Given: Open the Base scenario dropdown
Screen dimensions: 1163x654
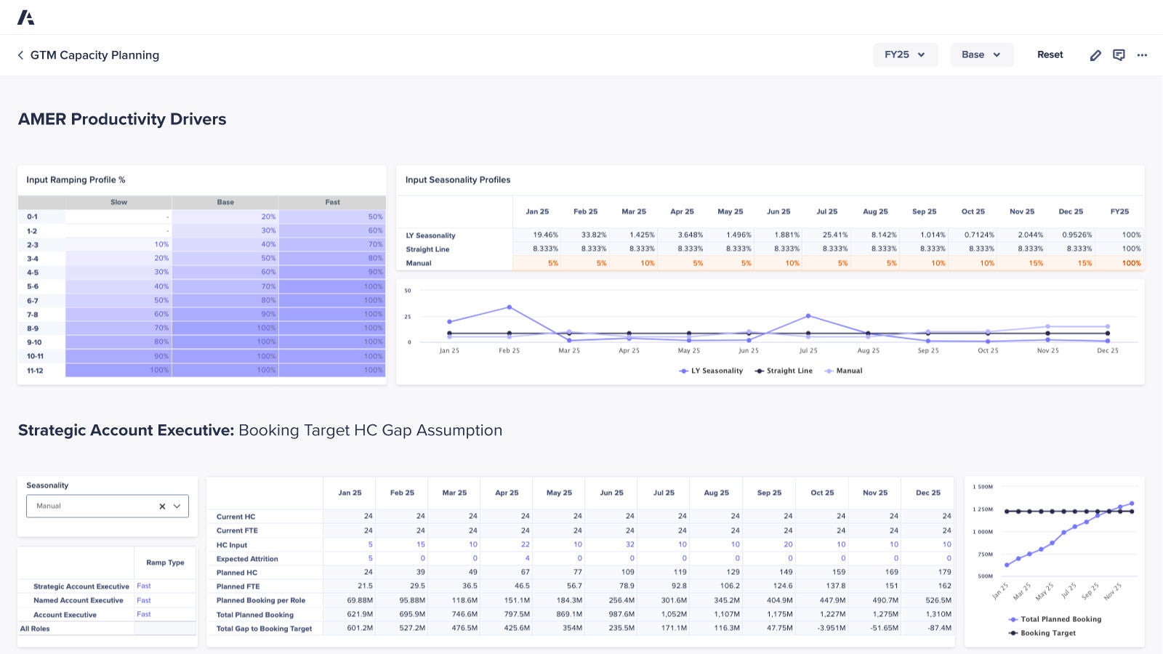Looking at the screenshot, I should pyautogui.click(x=981, y=54).
